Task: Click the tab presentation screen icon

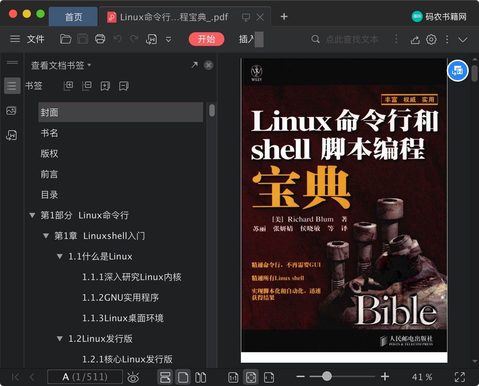Action: click(246, 17)
